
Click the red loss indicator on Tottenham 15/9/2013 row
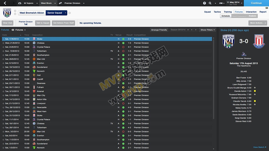point(123,51)
